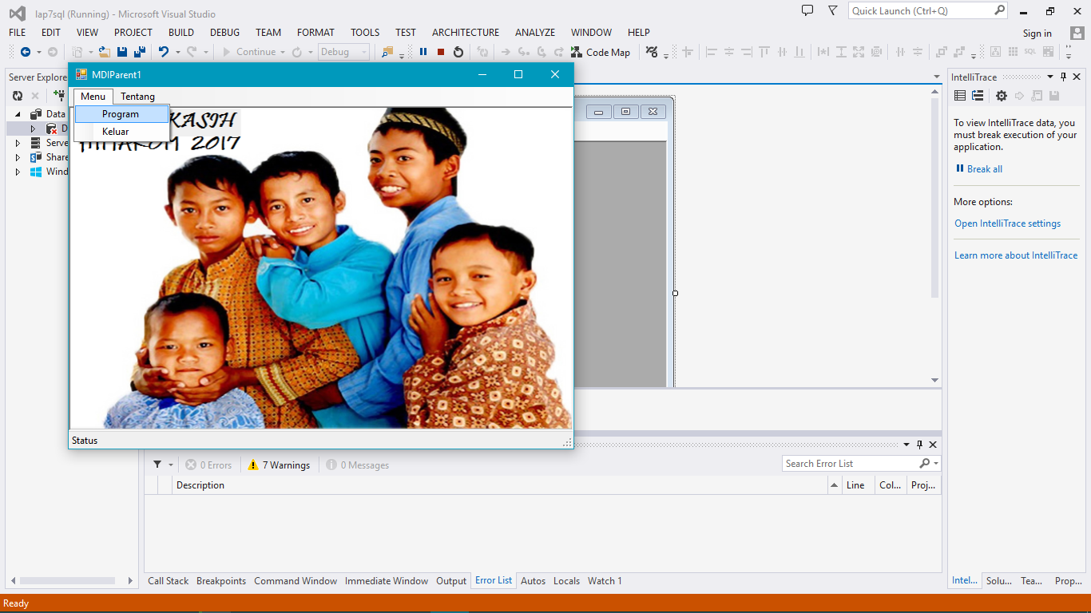Collapse the Data Connections node
Screen dimensions: 1091x613
(18, 113)
